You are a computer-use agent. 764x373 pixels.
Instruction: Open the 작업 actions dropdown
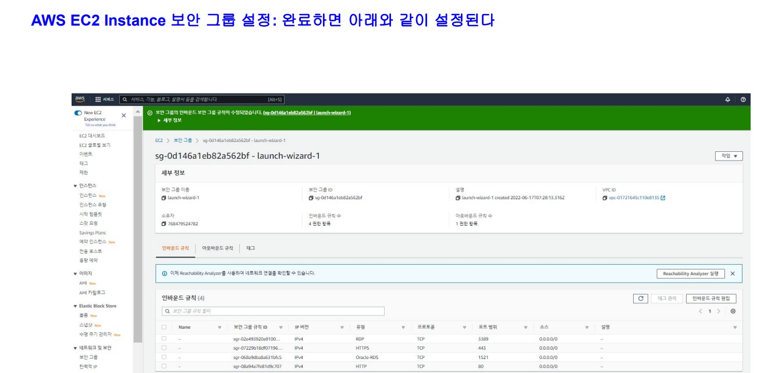point(729,156)
